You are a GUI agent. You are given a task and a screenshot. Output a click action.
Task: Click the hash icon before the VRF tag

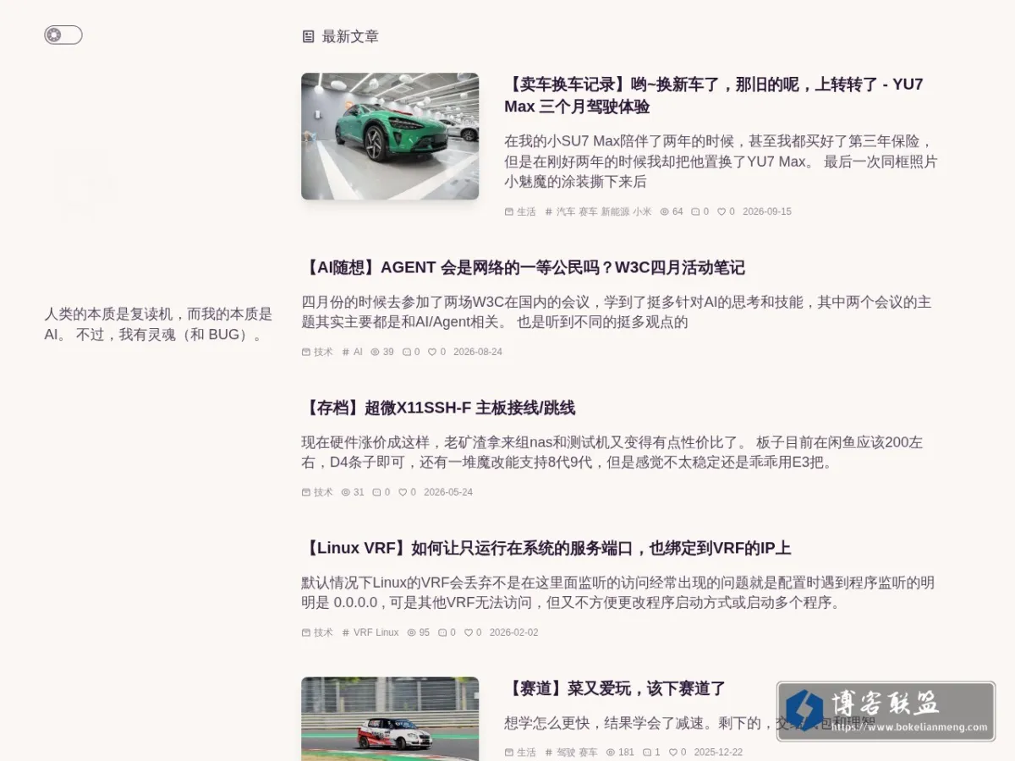point(345,633)
